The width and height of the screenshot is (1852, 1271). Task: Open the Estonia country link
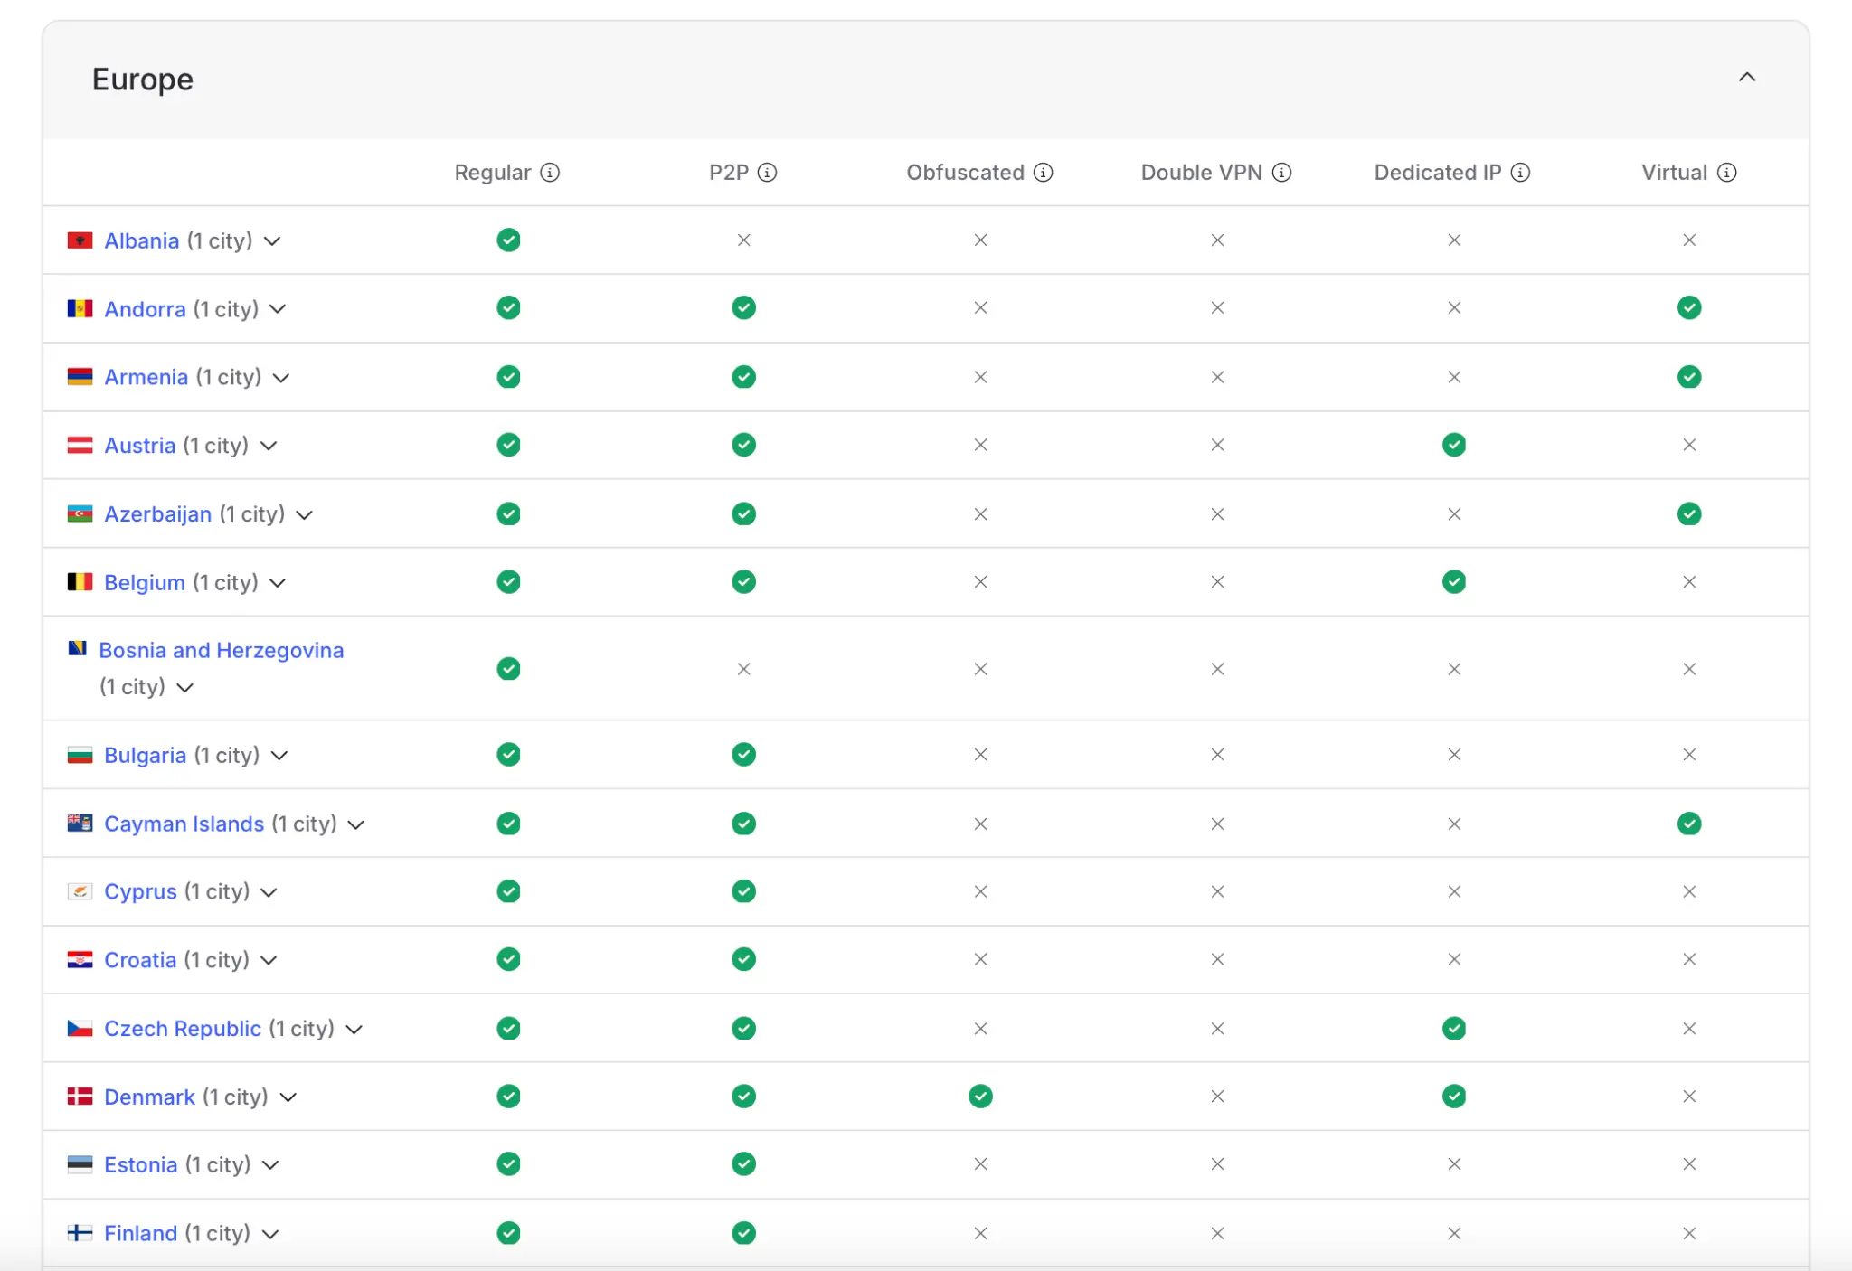141,1164
